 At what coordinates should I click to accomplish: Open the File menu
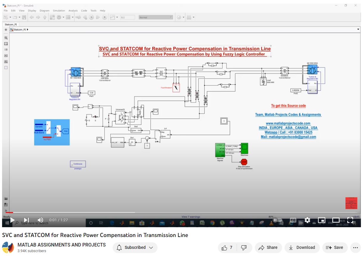tap(6, 11)
